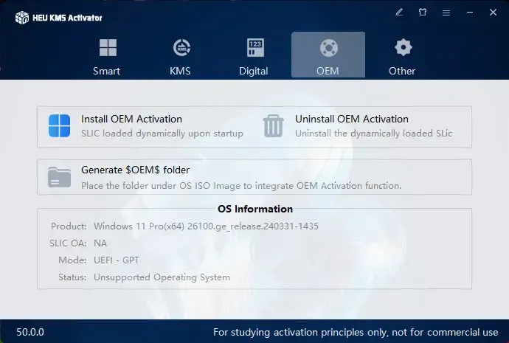Viewport: 509px width, 343px height.
Task: Go to the Other settings tab
Action: pos(402,55)
